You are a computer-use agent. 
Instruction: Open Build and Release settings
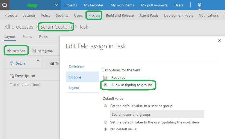coord(120,15)
